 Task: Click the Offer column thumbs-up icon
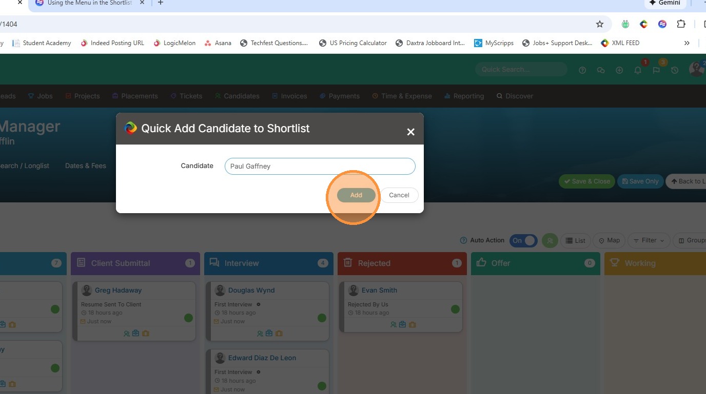481,262
